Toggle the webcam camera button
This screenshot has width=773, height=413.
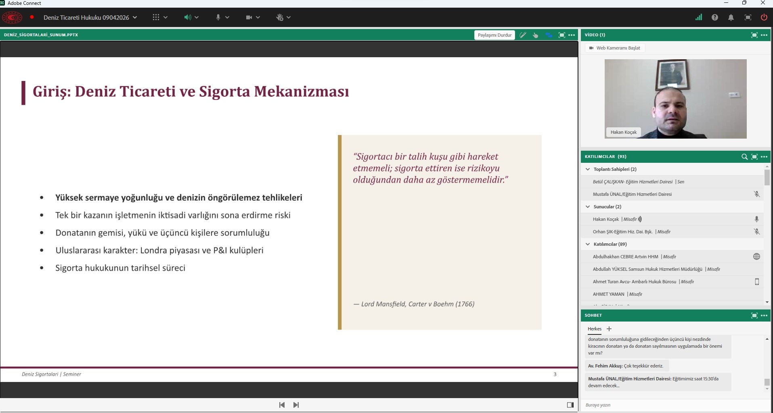pyautogui.click(x=249, y=17)
